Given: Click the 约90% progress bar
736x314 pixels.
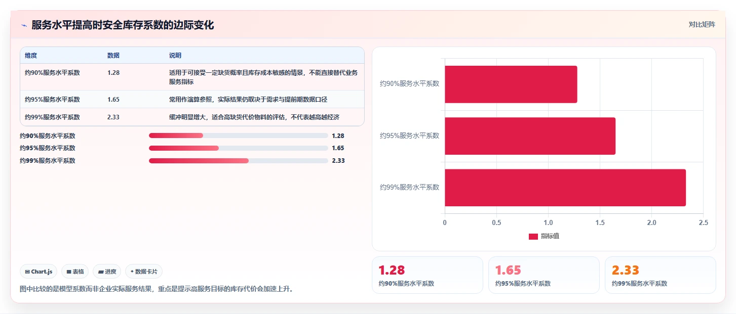Looking at the screenshot, I should [239, 136].
